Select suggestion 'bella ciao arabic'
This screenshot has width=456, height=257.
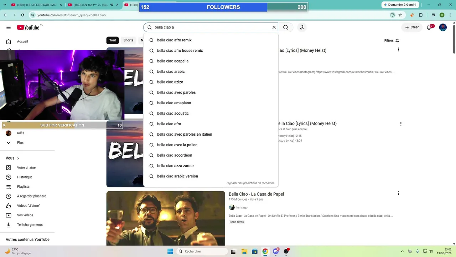point(211,71)
